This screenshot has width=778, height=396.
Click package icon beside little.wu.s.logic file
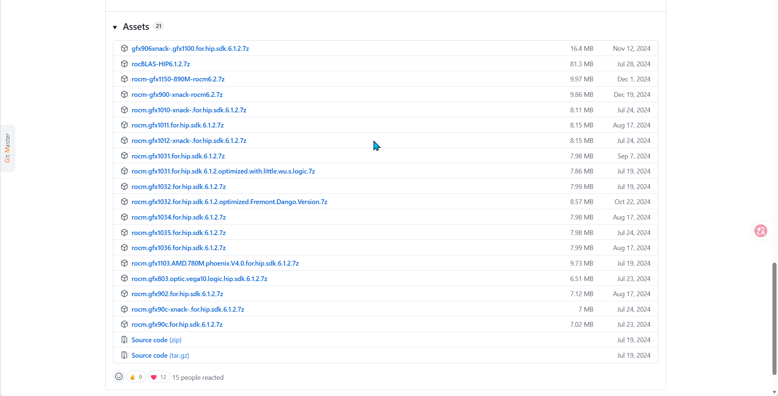click(124, 171)
